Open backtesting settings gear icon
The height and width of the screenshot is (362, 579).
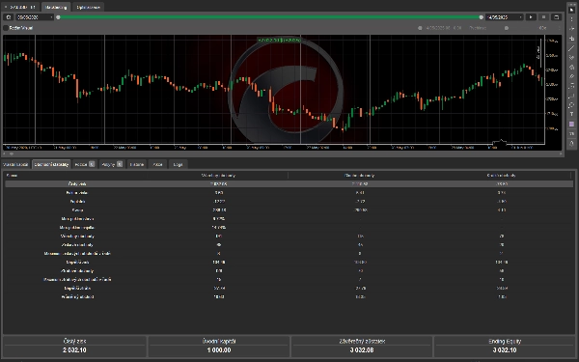[x=9, y=17]
